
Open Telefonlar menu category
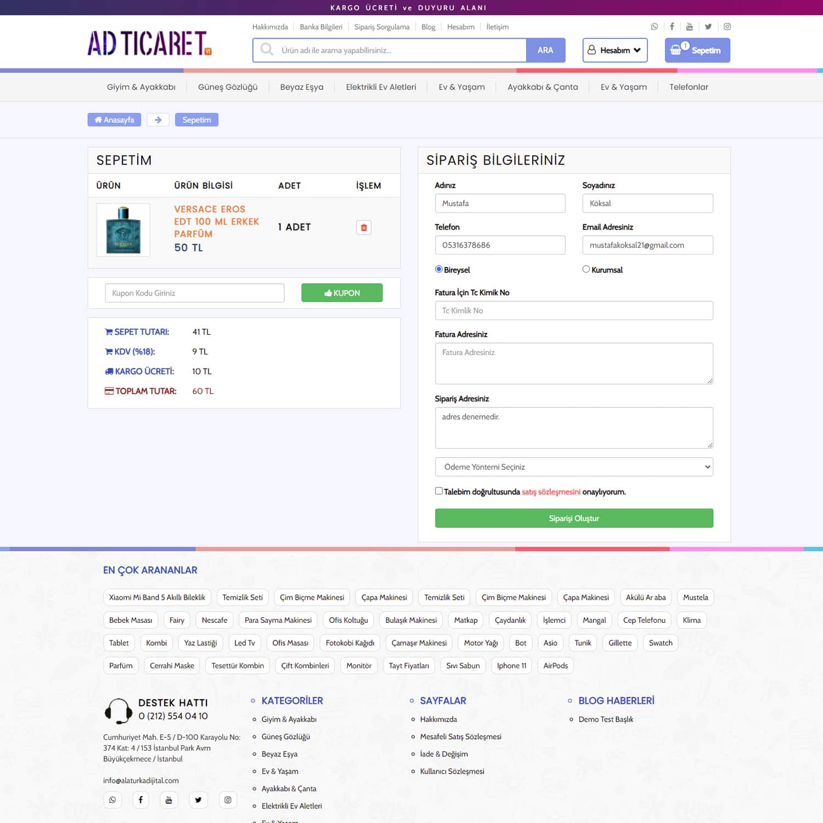tap(689, 87)
